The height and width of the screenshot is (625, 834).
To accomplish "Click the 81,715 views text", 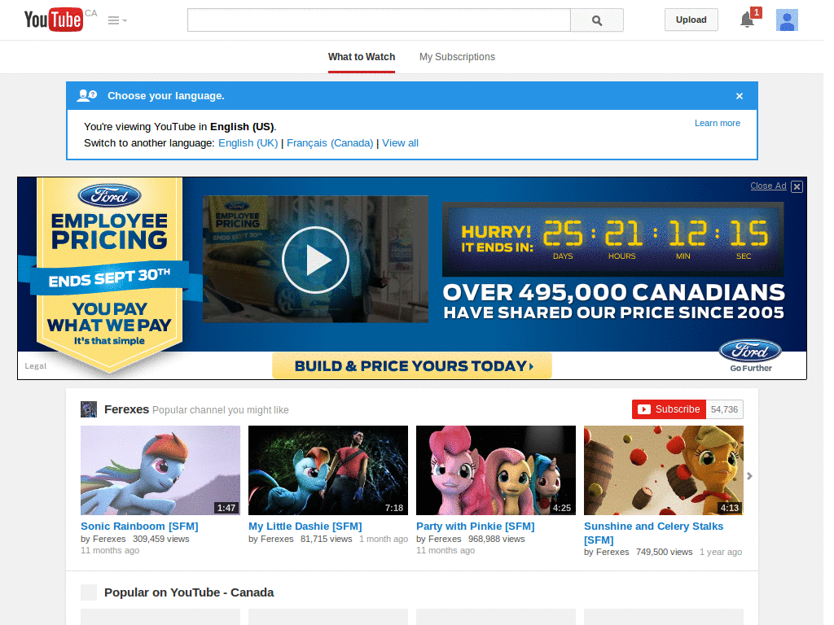I will (326, 539).
